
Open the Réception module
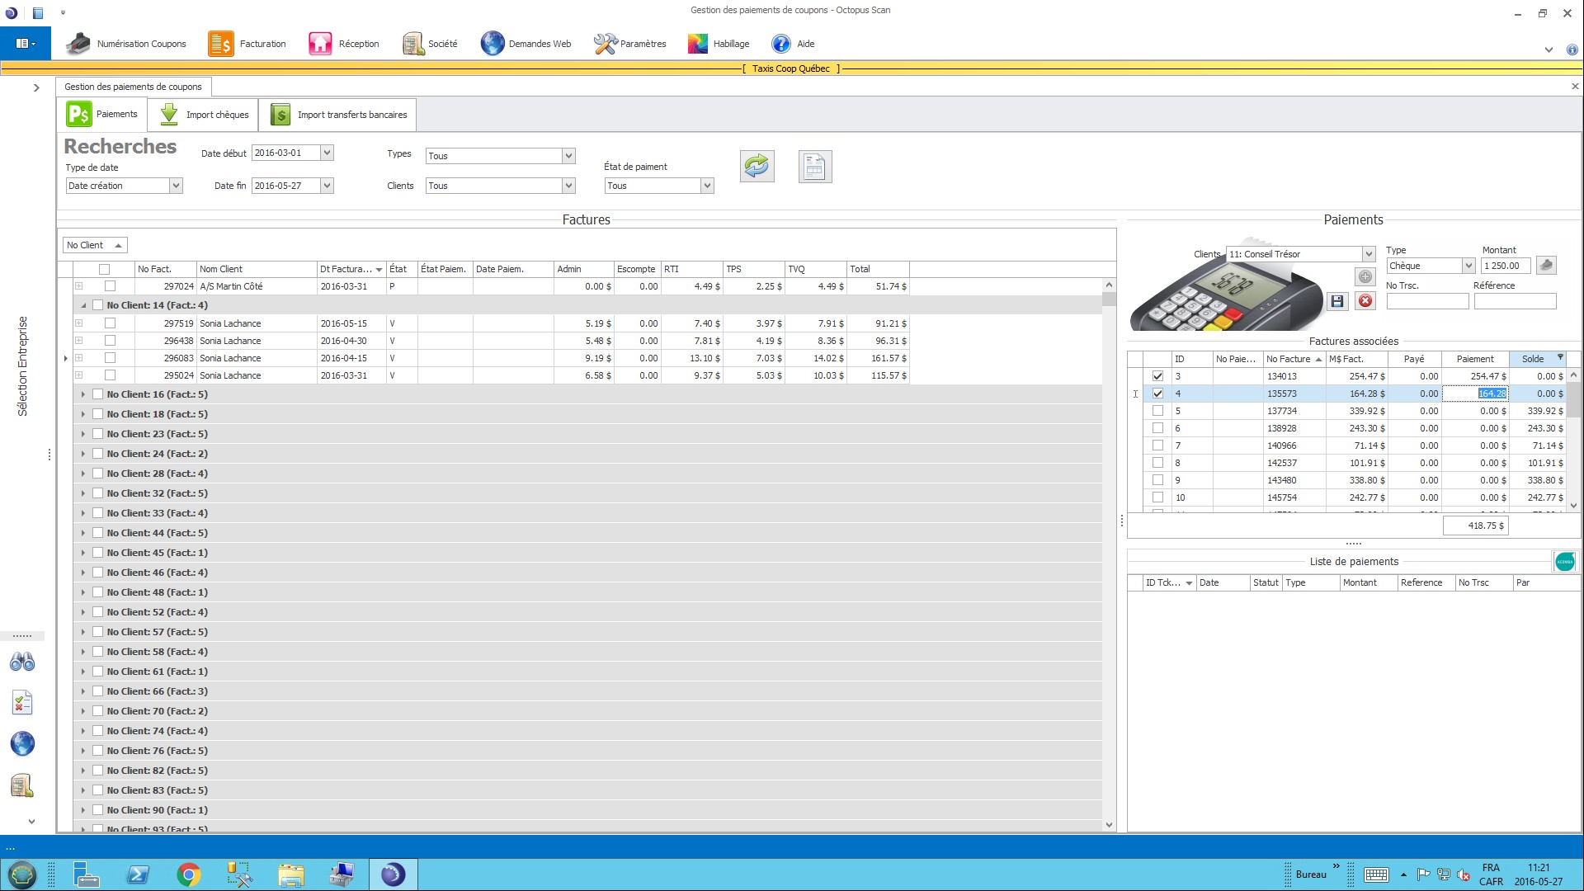(343, 44)
